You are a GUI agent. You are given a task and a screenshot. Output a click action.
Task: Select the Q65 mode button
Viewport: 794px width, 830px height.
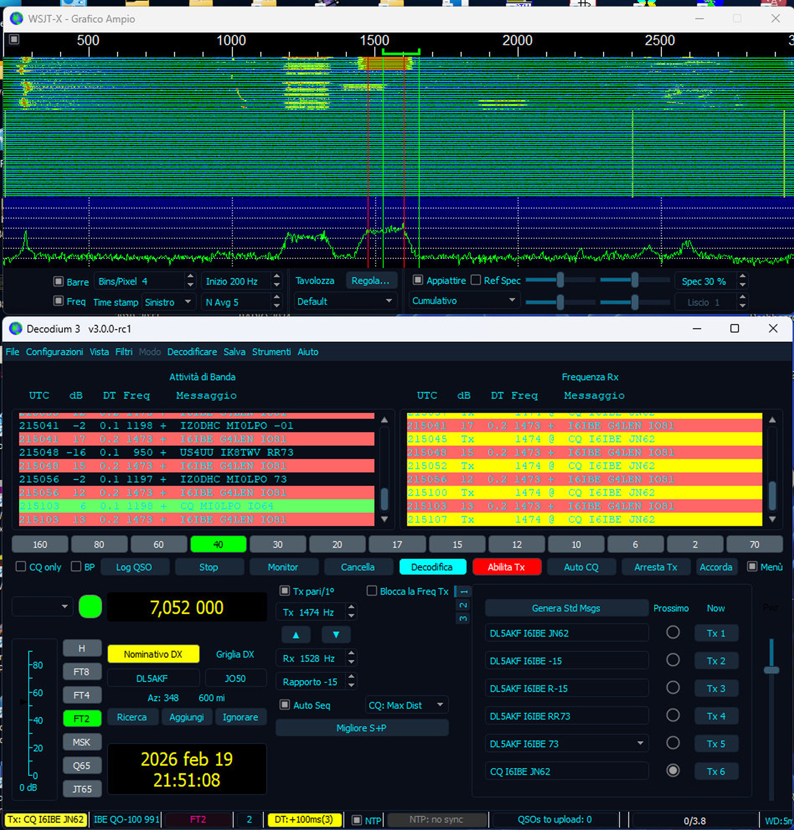click(82, 765)
